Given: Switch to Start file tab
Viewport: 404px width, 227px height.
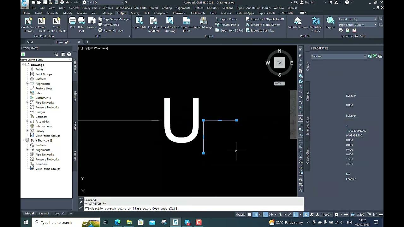Looking at the screenshot, I should tap(30, 42).
